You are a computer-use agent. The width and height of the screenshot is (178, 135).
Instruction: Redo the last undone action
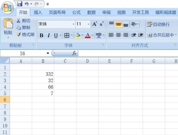[37, 4]
